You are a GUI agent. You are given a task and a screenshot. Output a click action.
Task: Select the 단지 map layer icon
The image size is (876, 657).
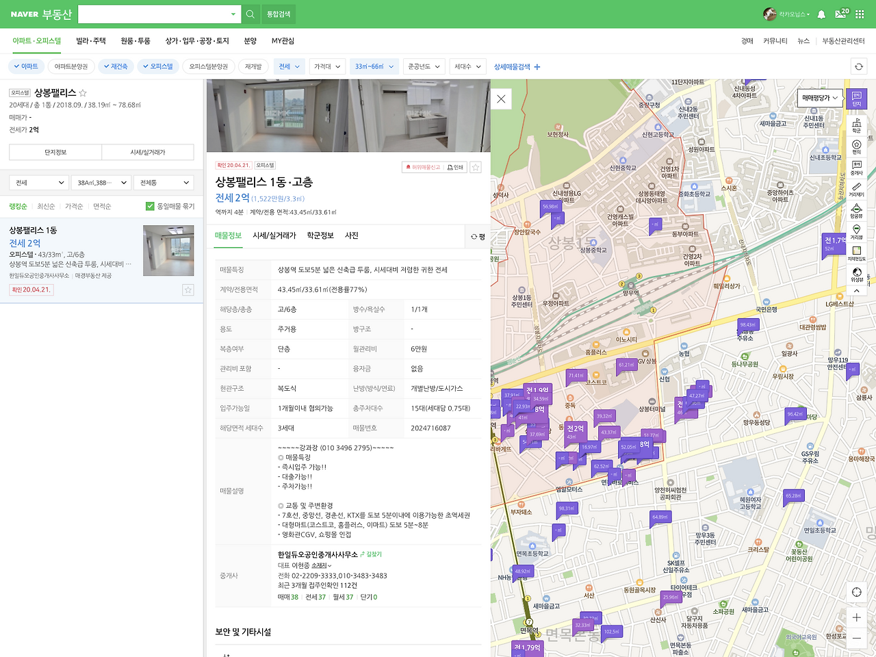point(856,99)
